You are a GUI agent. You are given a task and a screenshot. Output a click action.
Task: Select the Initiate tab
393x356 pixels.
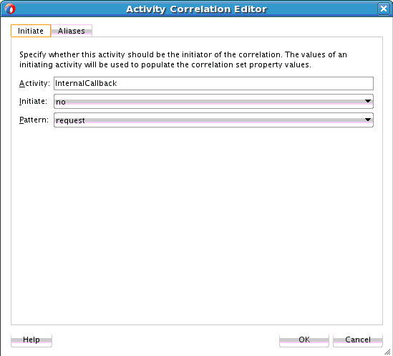point(31,31)
